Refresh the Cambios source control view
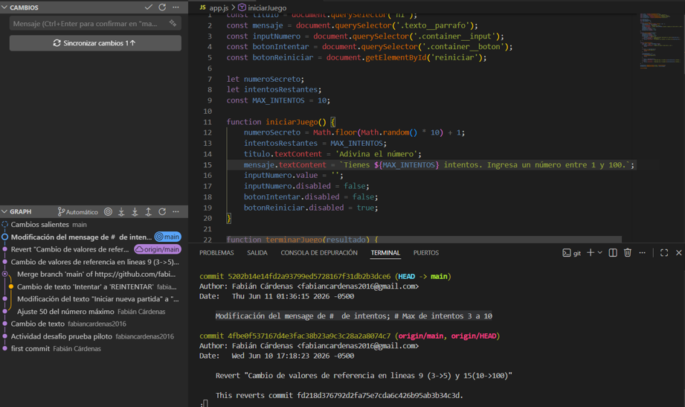 [162, 7]
